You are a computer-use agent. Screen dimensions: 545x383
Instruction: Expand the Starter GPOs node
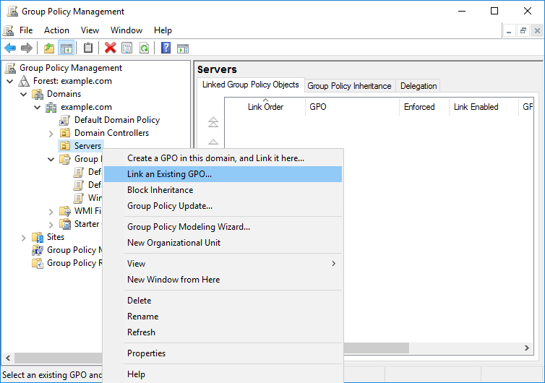(51, 225)
